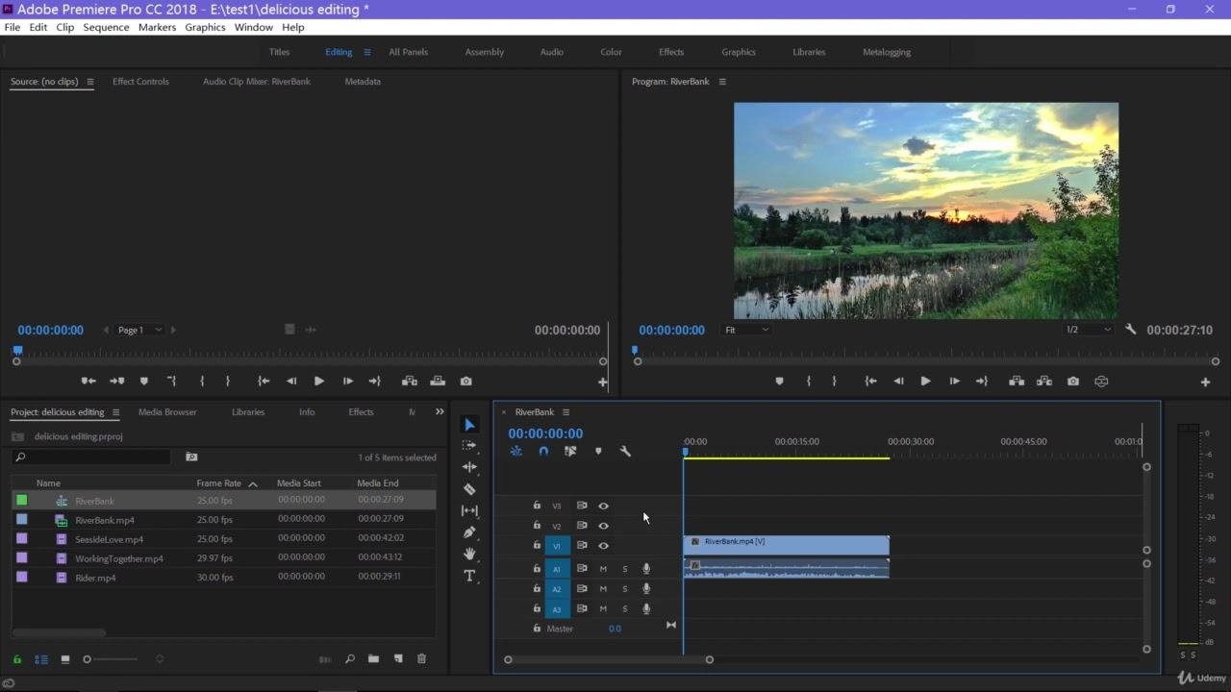1231x692 pixels.
Task: Select the Type tool
Action: [x=469, y=576]
